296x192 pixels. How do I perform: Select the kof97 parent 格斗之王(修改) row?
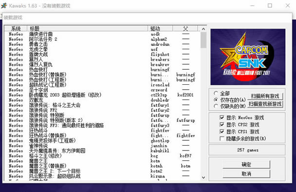(102, 156)
